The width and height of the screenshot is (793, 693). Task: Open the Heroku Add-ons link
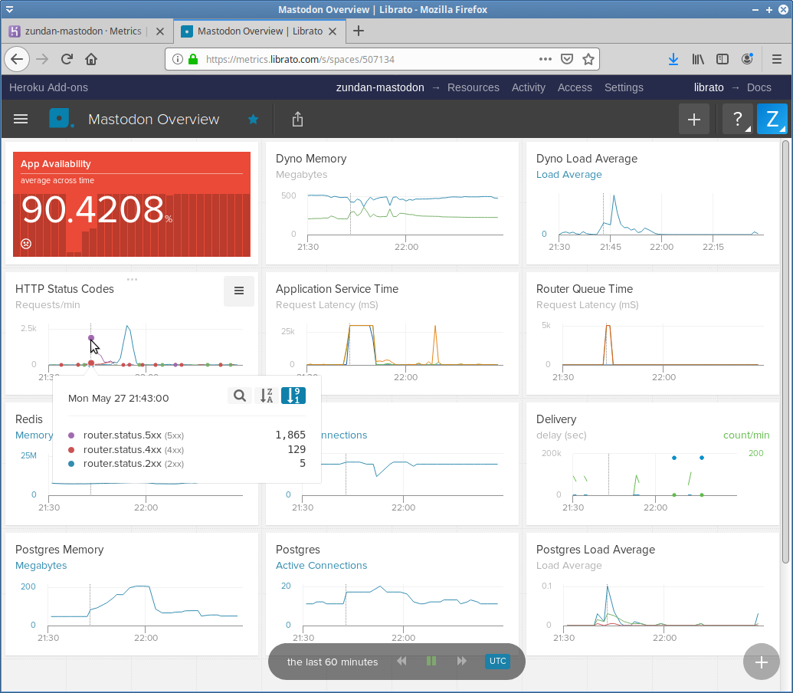(x=48, y=87)
